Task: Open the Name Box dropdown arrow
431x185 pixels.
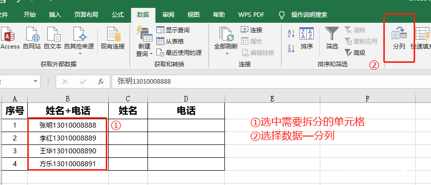Action: 35,81
